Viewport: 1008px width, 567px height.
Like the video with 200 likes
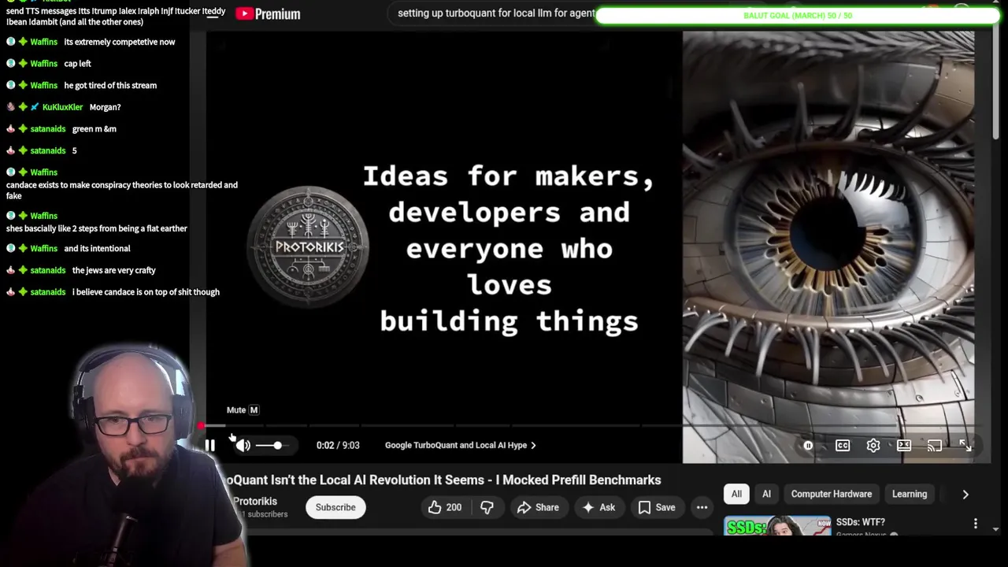click(445, 507)
